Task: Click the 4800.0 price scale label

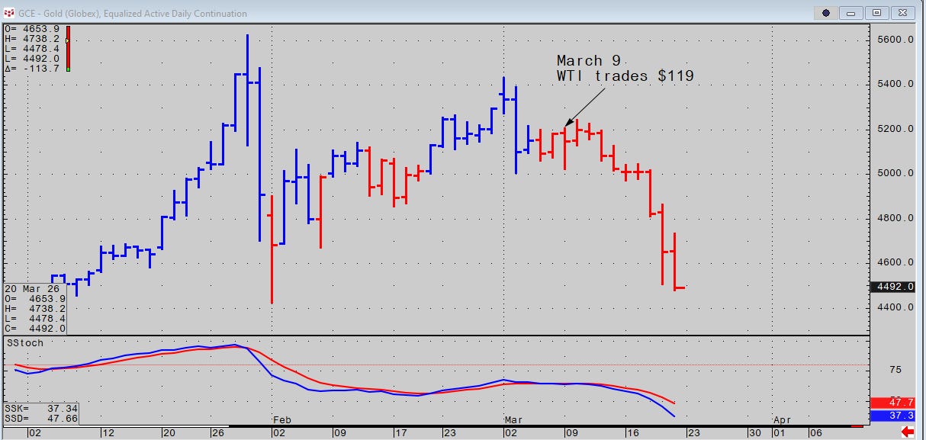Action: tap(895, 218)
